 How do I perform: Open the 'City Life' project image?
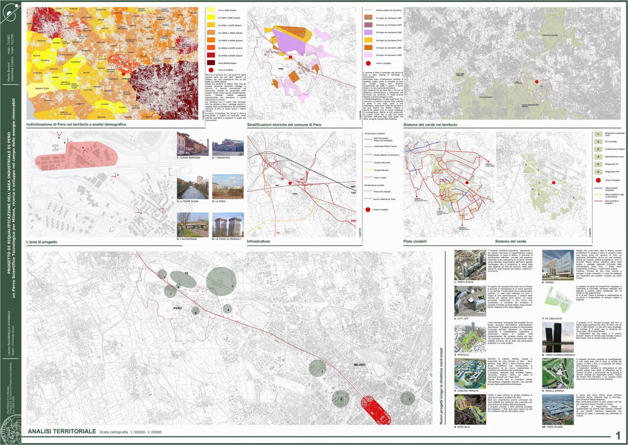click(x=470, y=301)
